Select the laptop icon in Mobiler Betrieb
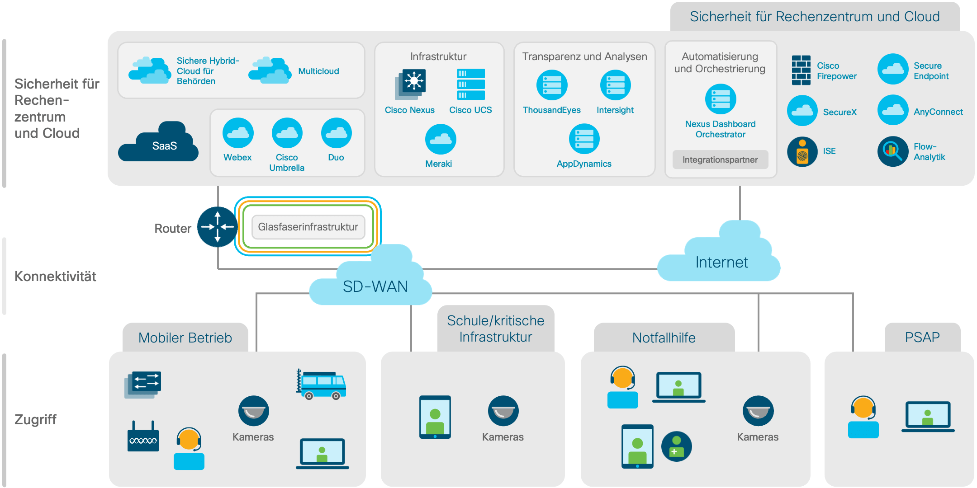This screenshot has width=977, height=488. coord(323,454)
